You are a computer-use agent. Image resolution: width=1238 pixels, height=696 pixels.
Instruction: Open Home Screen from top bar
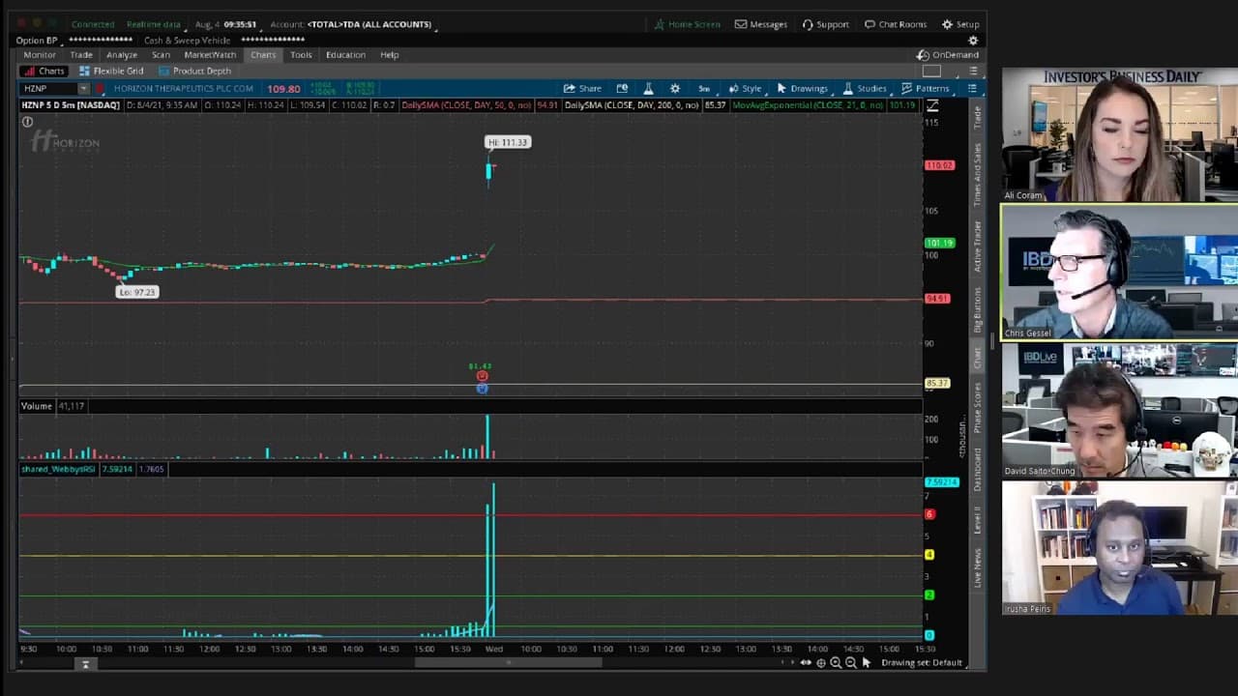click(687, 24)
